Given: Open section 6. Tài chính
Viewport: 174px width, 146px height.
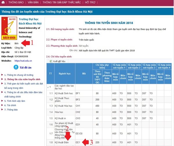Looking at the screenshot, I should pos(11,106).
